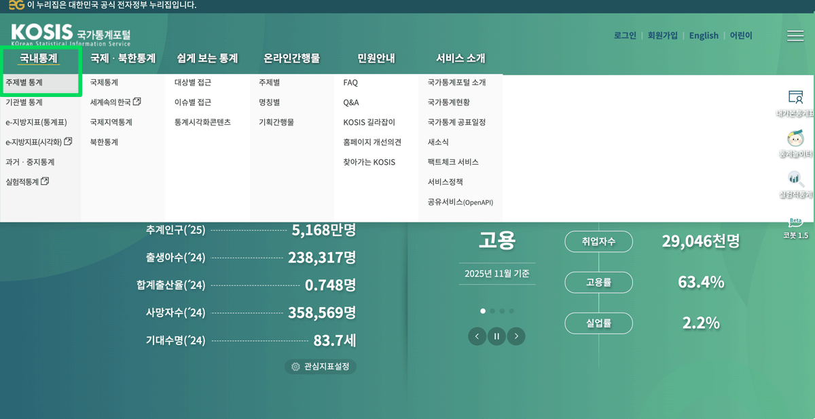Select the first slide dot indicator

483,311
